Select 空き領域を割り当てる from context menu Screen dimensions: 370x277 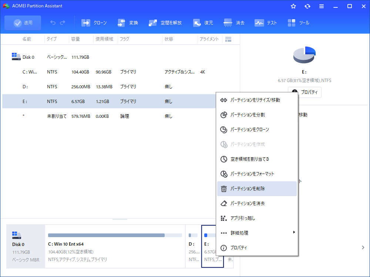pyautogui.click(x=257, y=159)
